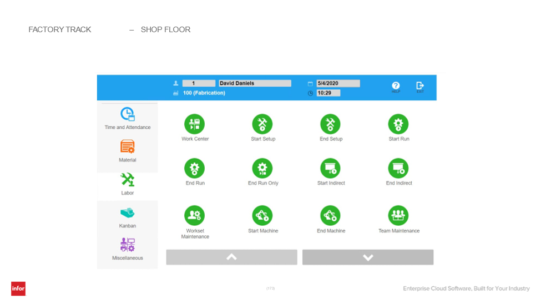
Task: Choose the End Run icon
Action: tap(195, 169)
